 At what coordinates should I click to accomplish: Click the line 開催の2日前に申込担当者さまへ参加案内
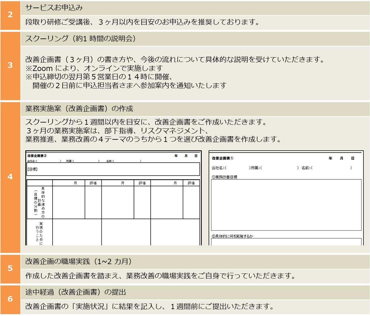129,85
